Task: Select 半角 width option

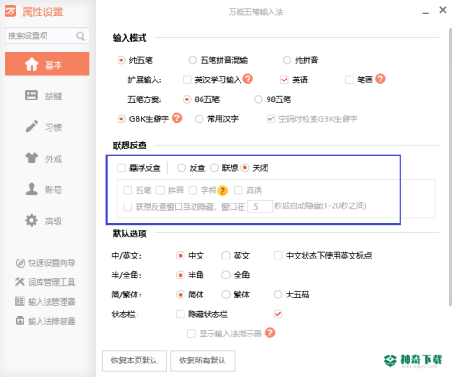Action: 180,275
